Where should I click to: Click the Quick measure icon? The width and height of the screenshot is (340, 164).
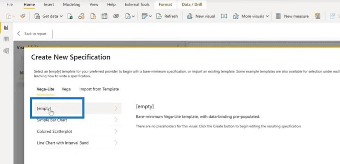coord(317,16)
